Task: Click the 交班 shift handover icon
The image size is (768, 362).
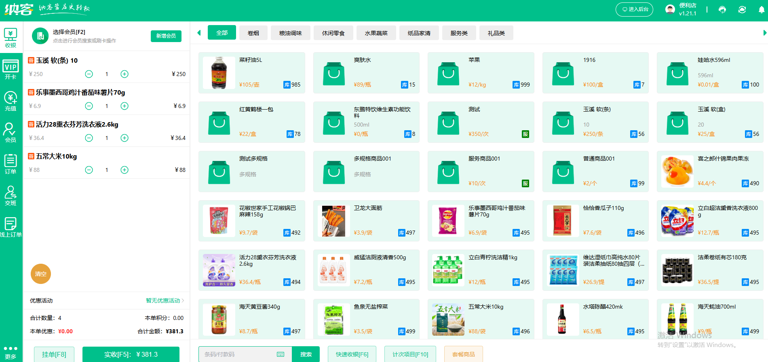Action: (11, 196)
